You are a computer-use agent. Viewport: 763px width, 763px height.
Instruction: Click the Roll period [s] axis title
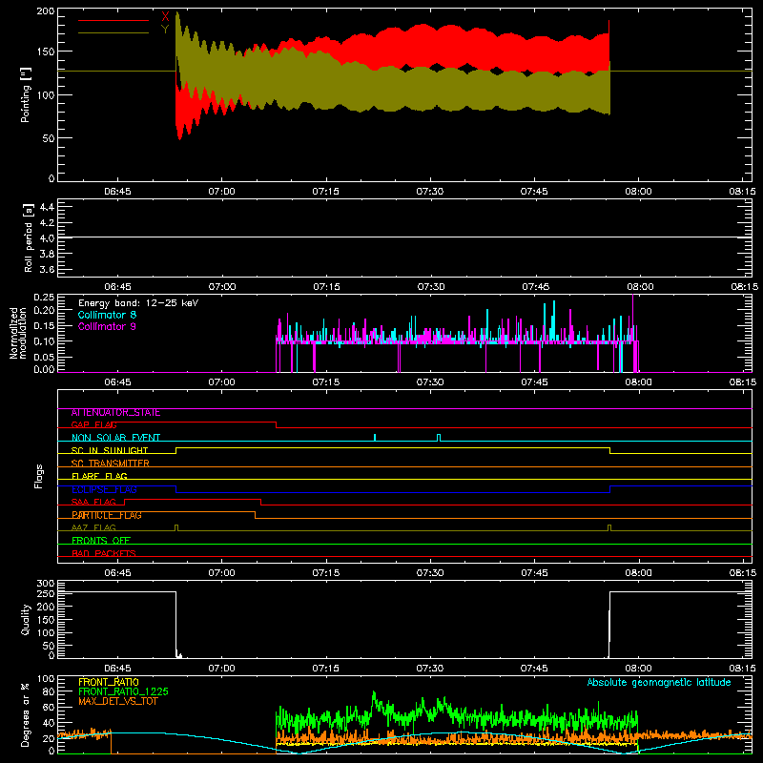click(28, 237)
